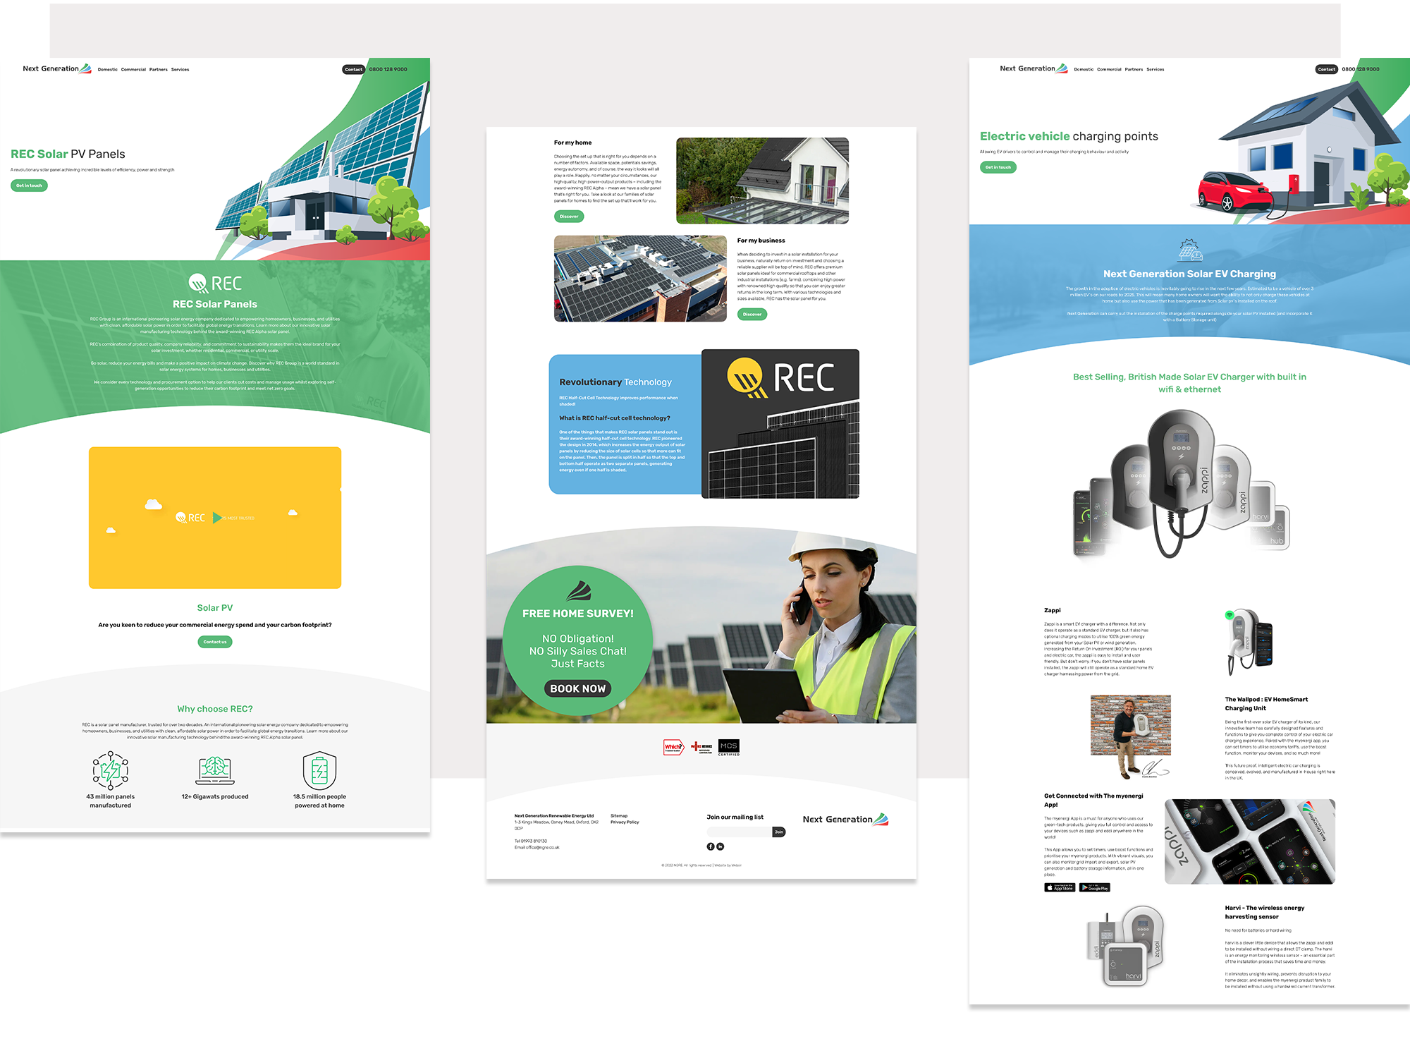Open the Partners menu on the REC Solar page
1410x1058 pixels.
[159, 70]
